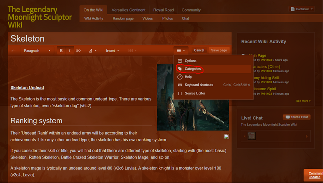
Task: Open the Chat link in navigation
Action: click(185, 18)
